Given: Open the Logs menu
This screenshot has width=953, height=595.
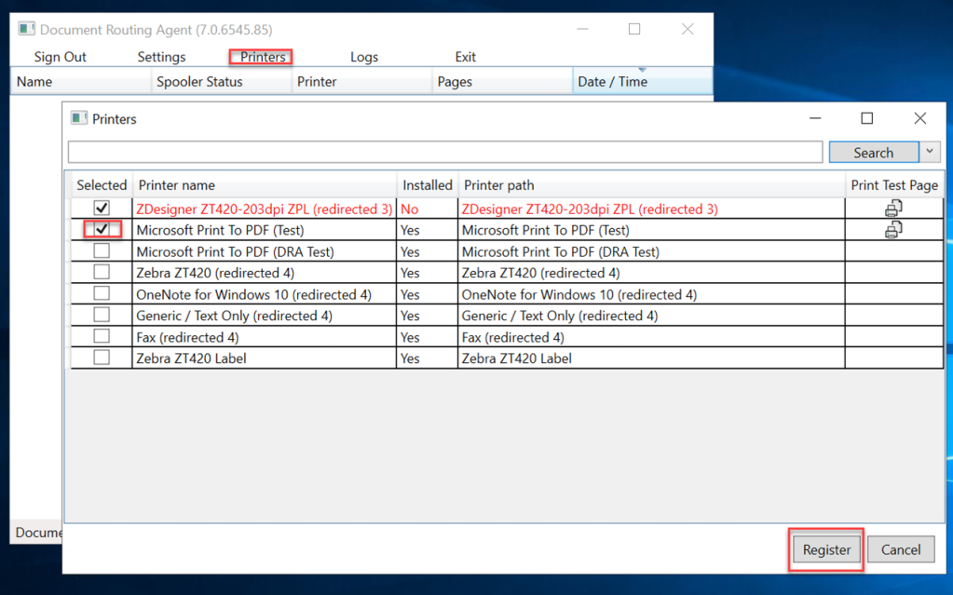Looking at the screenshot, I should 364,57.
